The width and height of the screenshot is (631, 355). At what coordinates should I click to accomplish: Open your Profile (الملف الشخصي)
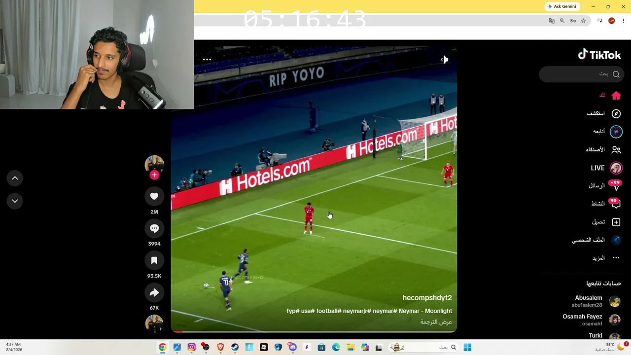pyautogui.click(x=596, y=240)
